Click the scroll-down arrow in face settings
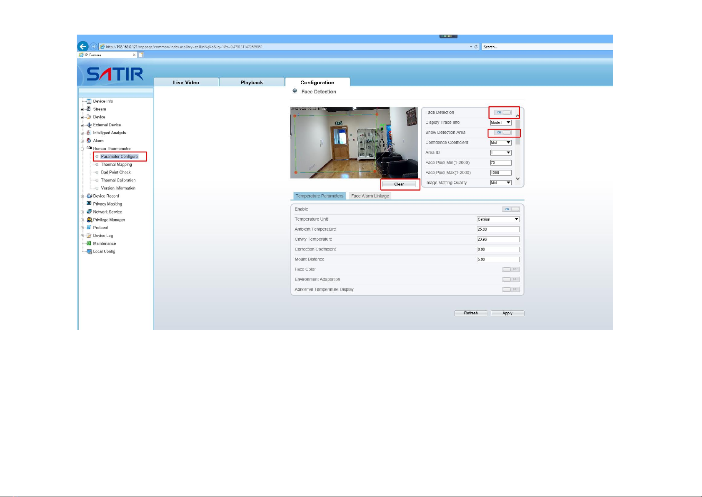This screenshot has width=702, height=497. tap(518, 179)
